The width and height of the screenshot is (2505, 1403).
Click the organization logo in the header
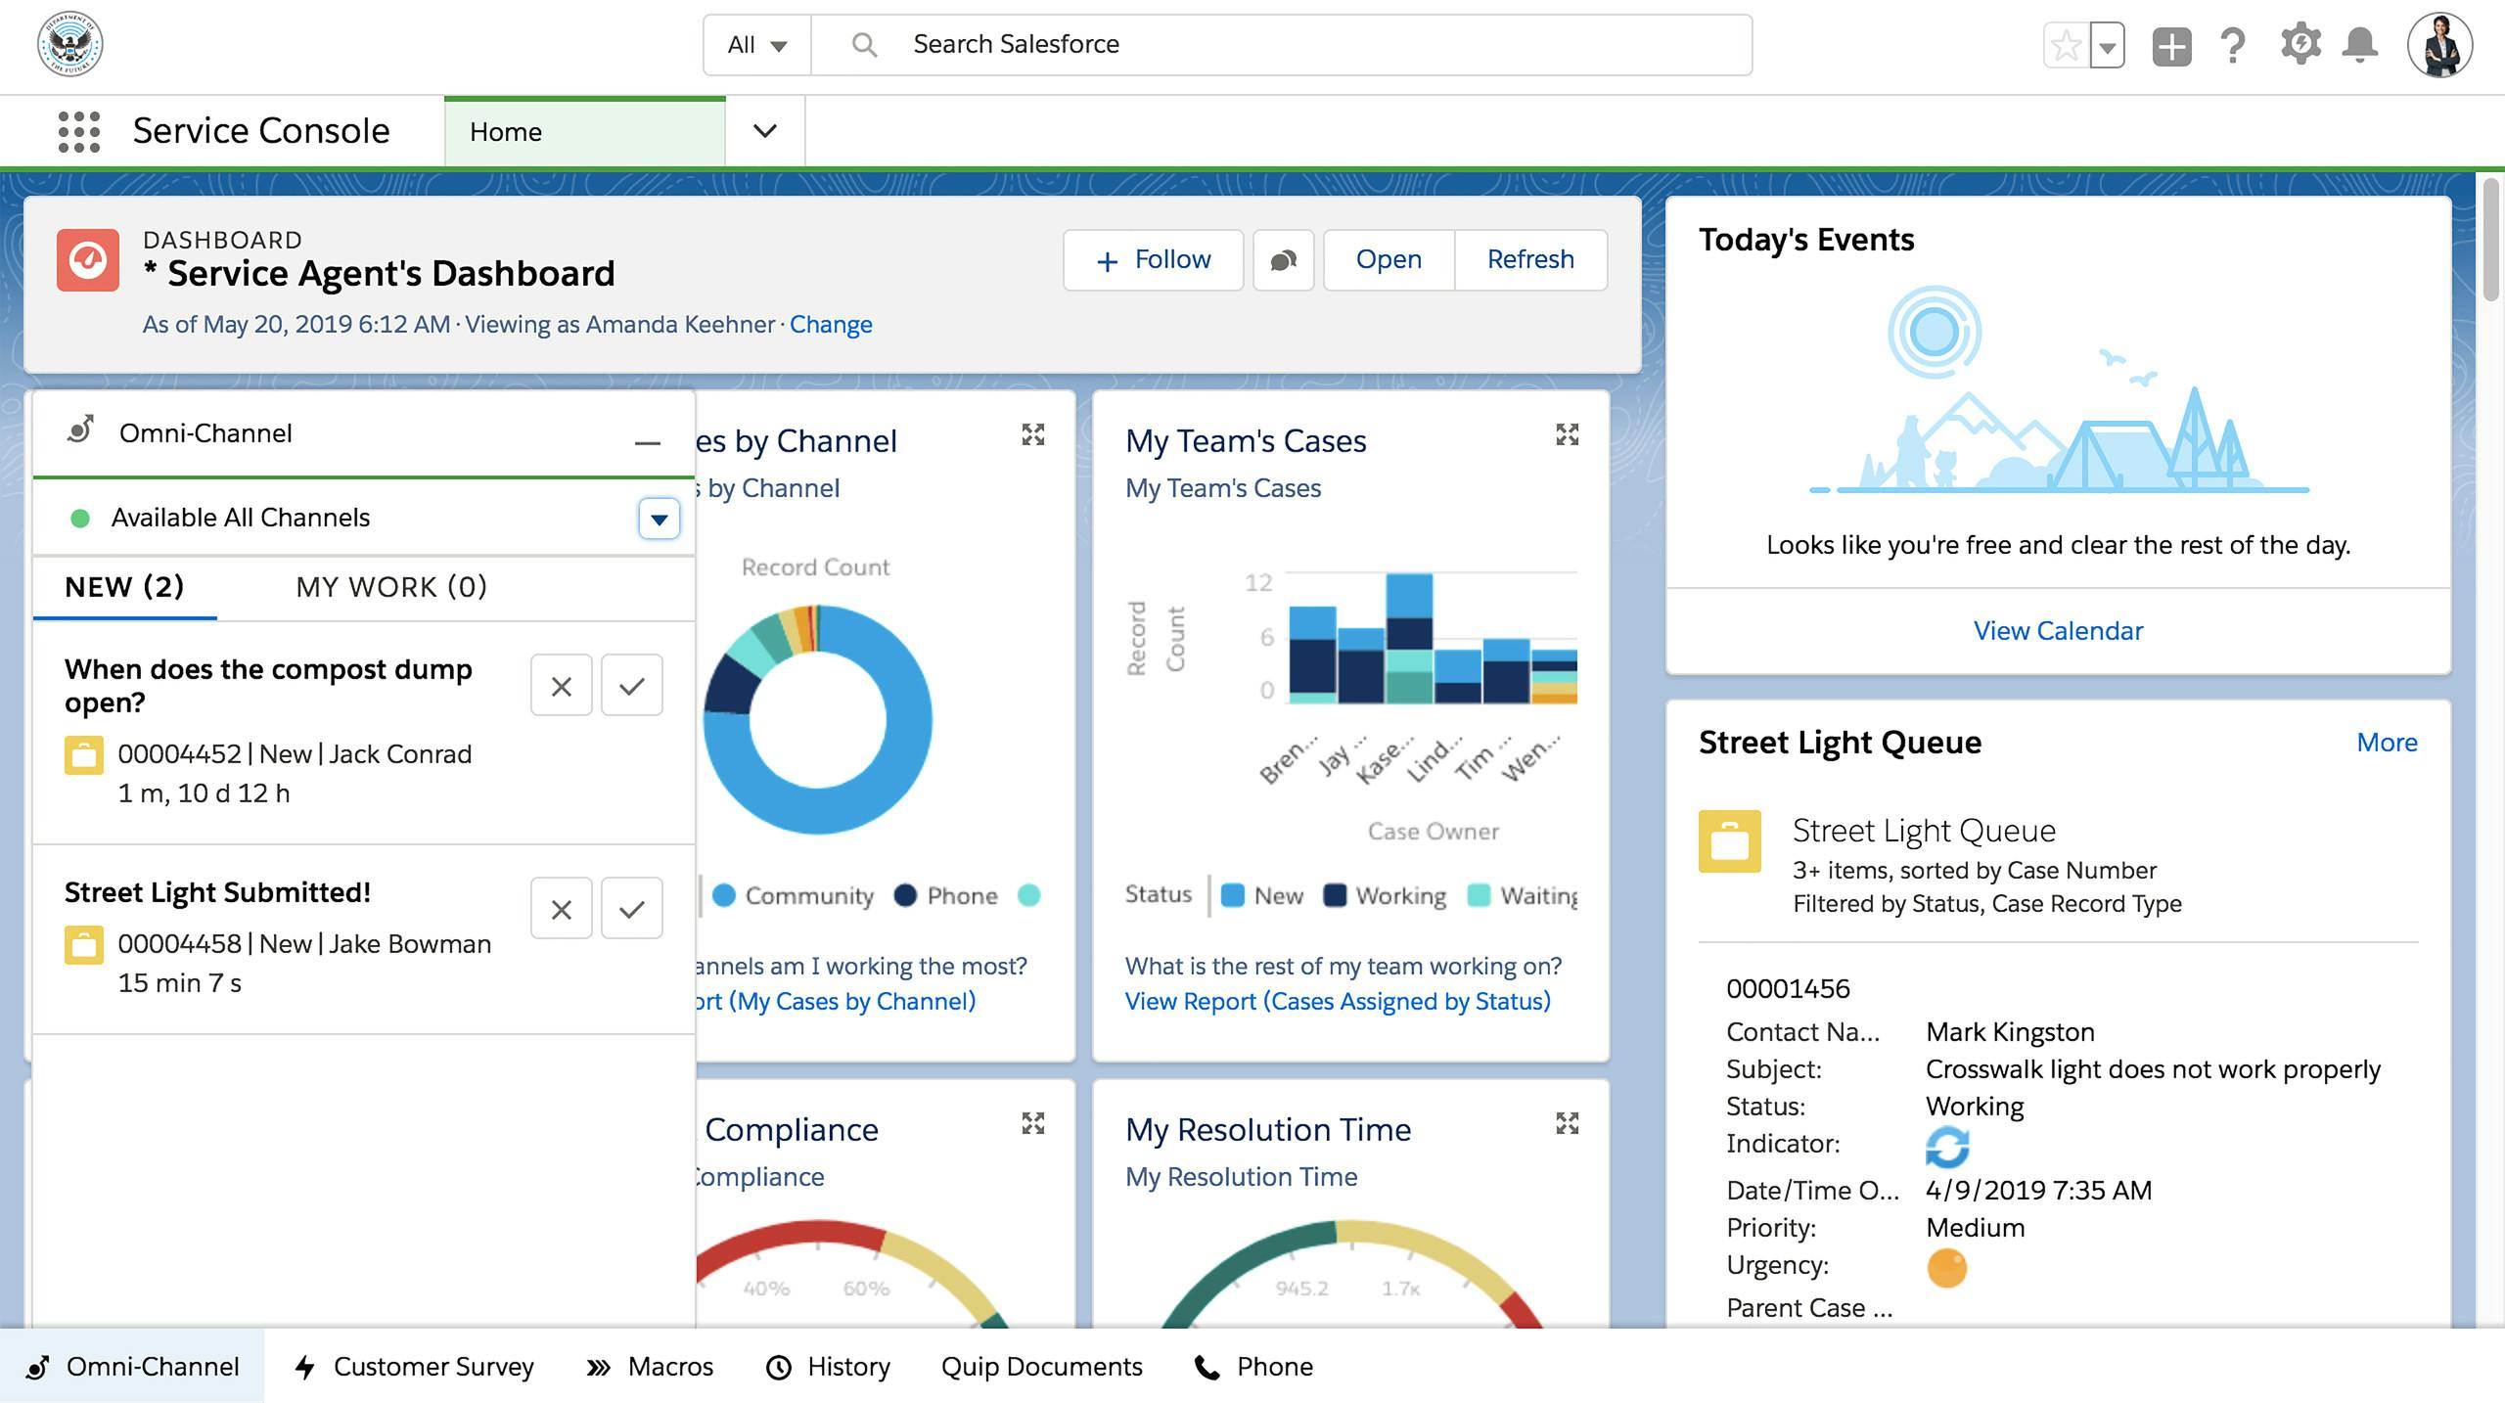coord(70,44)
